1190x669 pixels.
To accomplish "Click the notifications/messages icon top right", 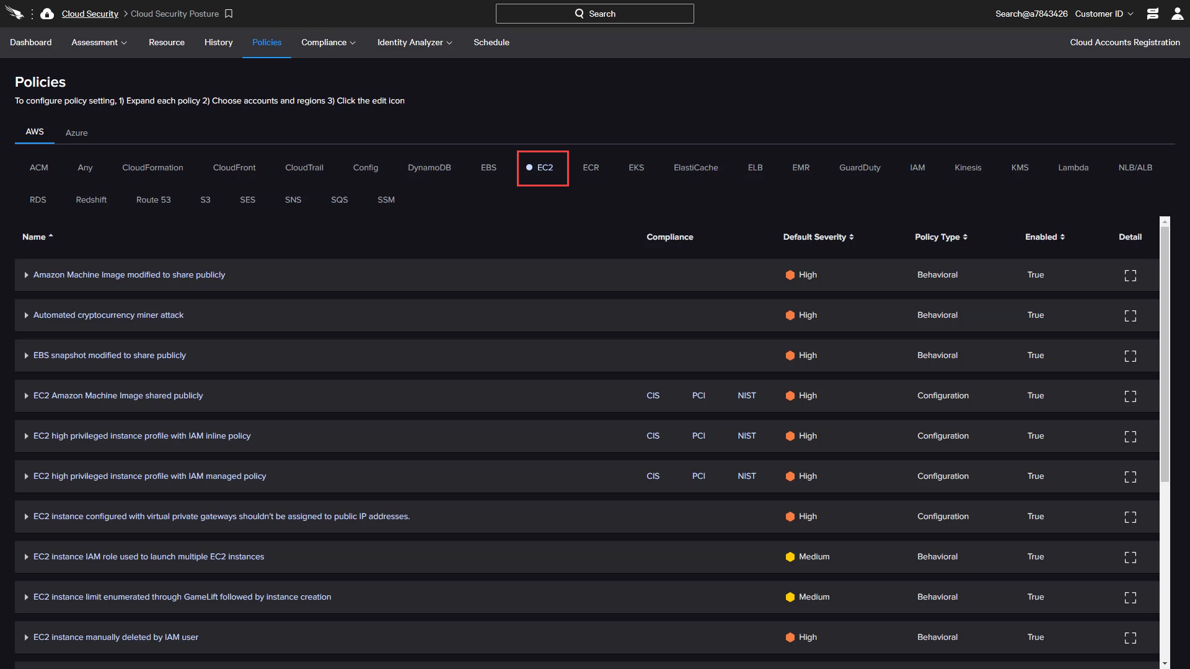I will (x=1152, y=13).
